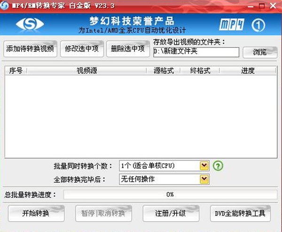Expand the 批量同时转换个数 dropdown arrow
282x232 pixels.
tap(204, 165)
